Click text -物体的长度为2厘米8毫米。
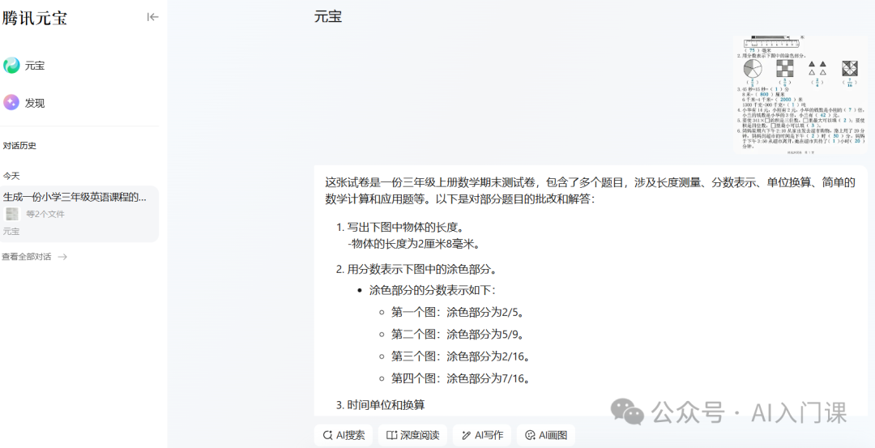 point(413,244)
